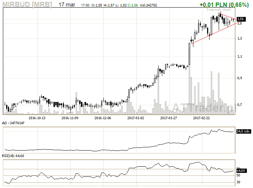The height and width of the screenshot is (188, 253).
Task: Click the 0,9 price axis label
Action: point(239,78)
